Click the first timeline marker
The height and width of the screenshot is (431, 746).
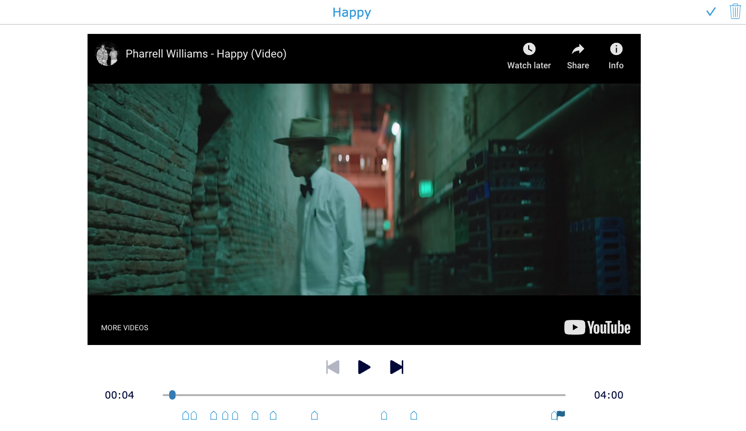click(185, 416)
